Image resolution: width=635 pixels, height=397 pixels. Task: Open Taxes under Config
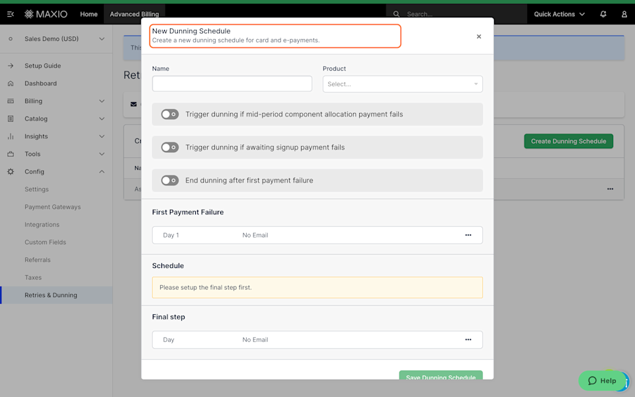click(x=33, y=277)
